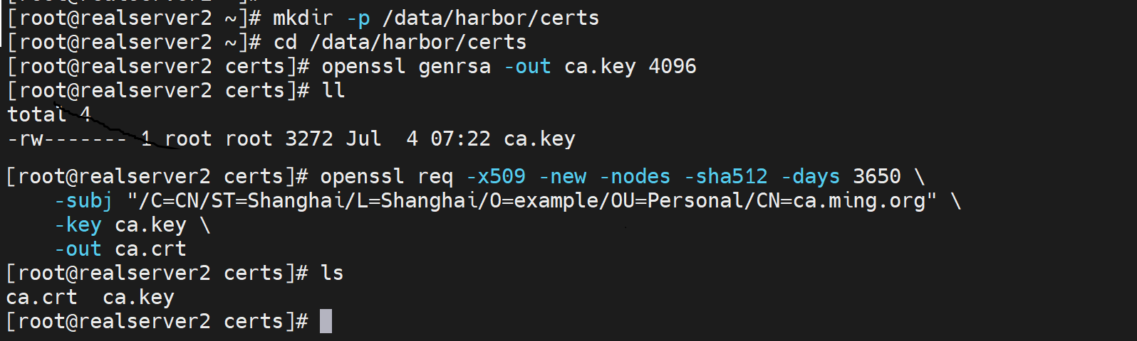
Task: Click the 3650 days value
Action: pyautogui.click(x=876, y=176)
